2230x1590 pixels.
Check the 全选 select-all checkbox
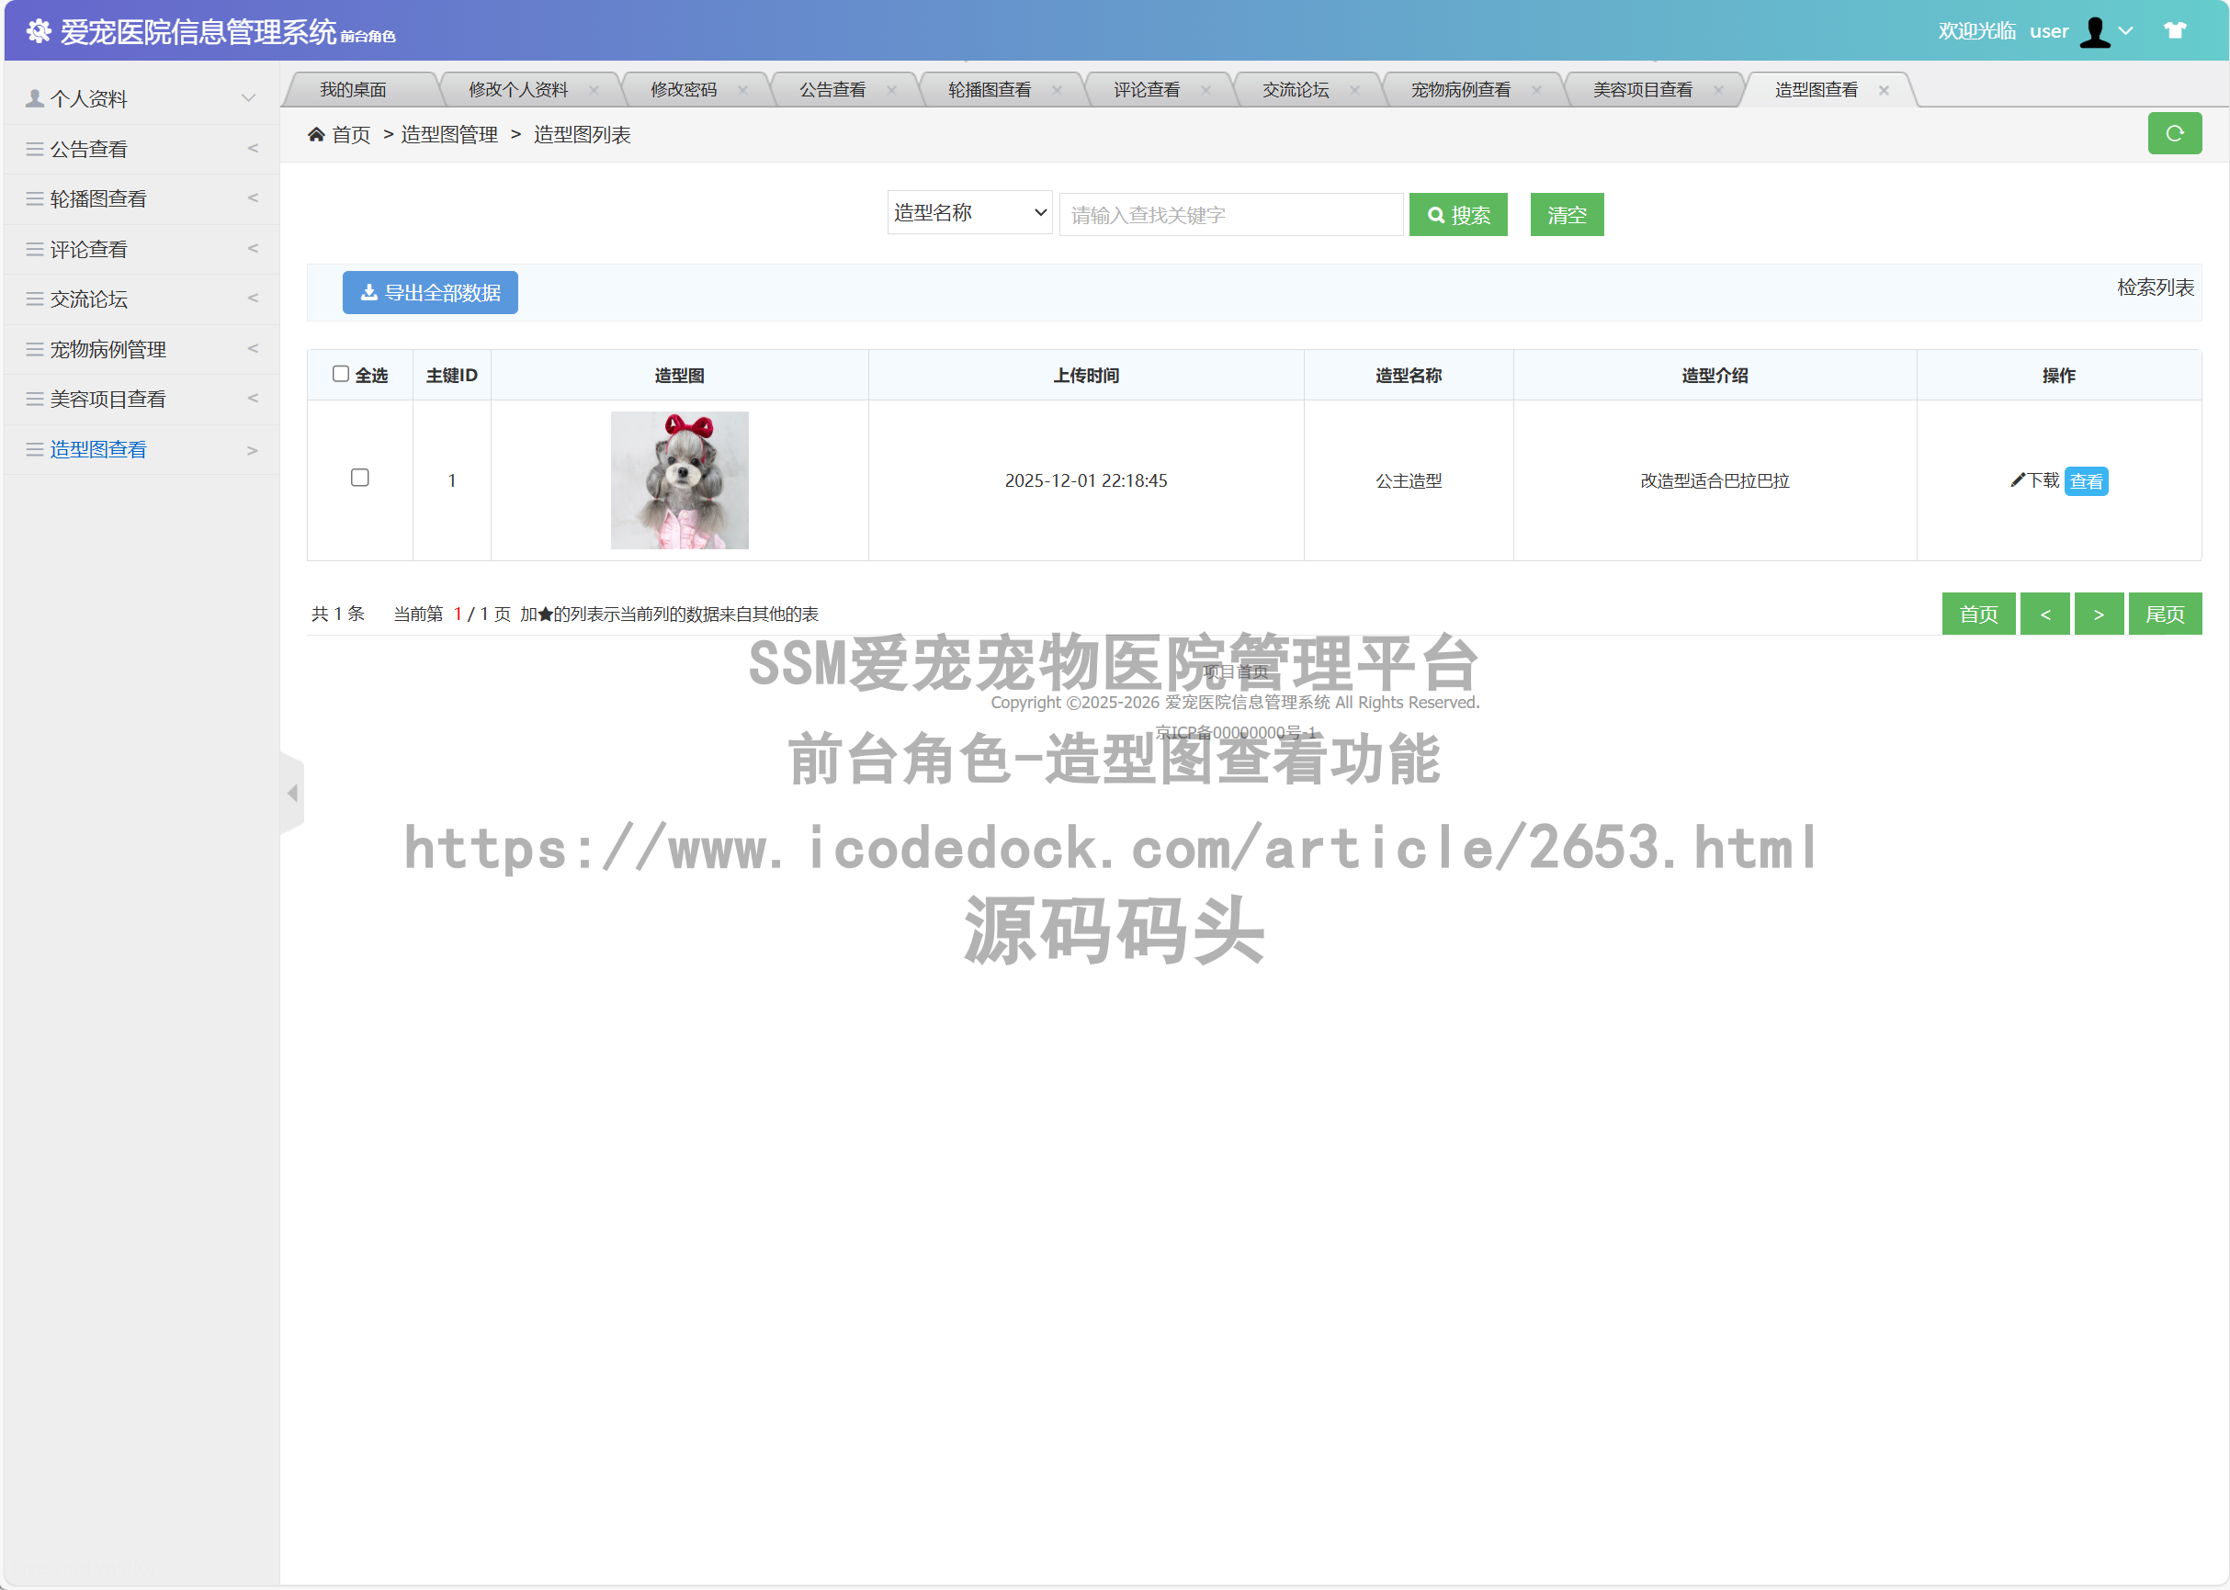click(x=341, y=373)
